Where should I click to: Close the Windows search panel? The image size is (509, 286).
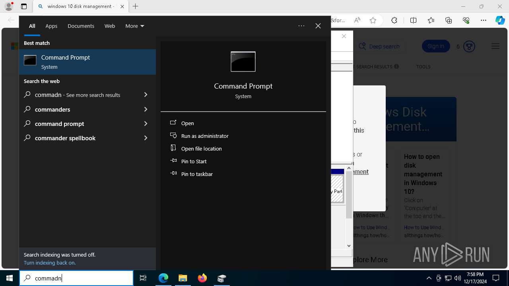click(x=318, y=26)
